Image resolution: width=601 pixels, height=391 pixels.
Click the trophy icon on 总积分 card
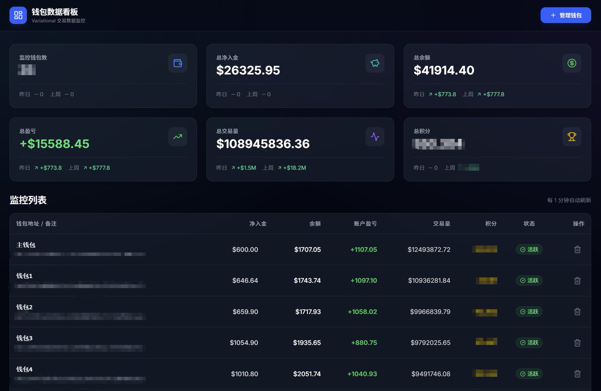pos(572,136)
